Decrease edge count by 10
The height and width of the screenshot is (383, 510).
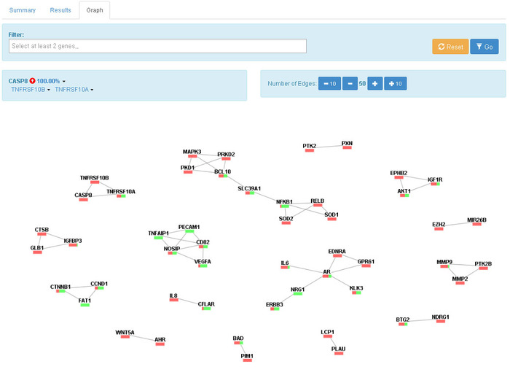(329, 84)
